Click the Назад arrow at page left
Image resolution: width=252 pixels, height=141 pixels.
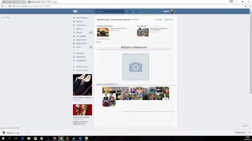click(x=7, y=17)
